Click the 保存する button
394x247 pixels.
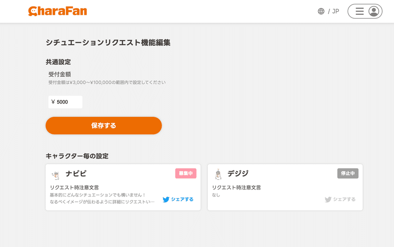click(x=103, y=126)
